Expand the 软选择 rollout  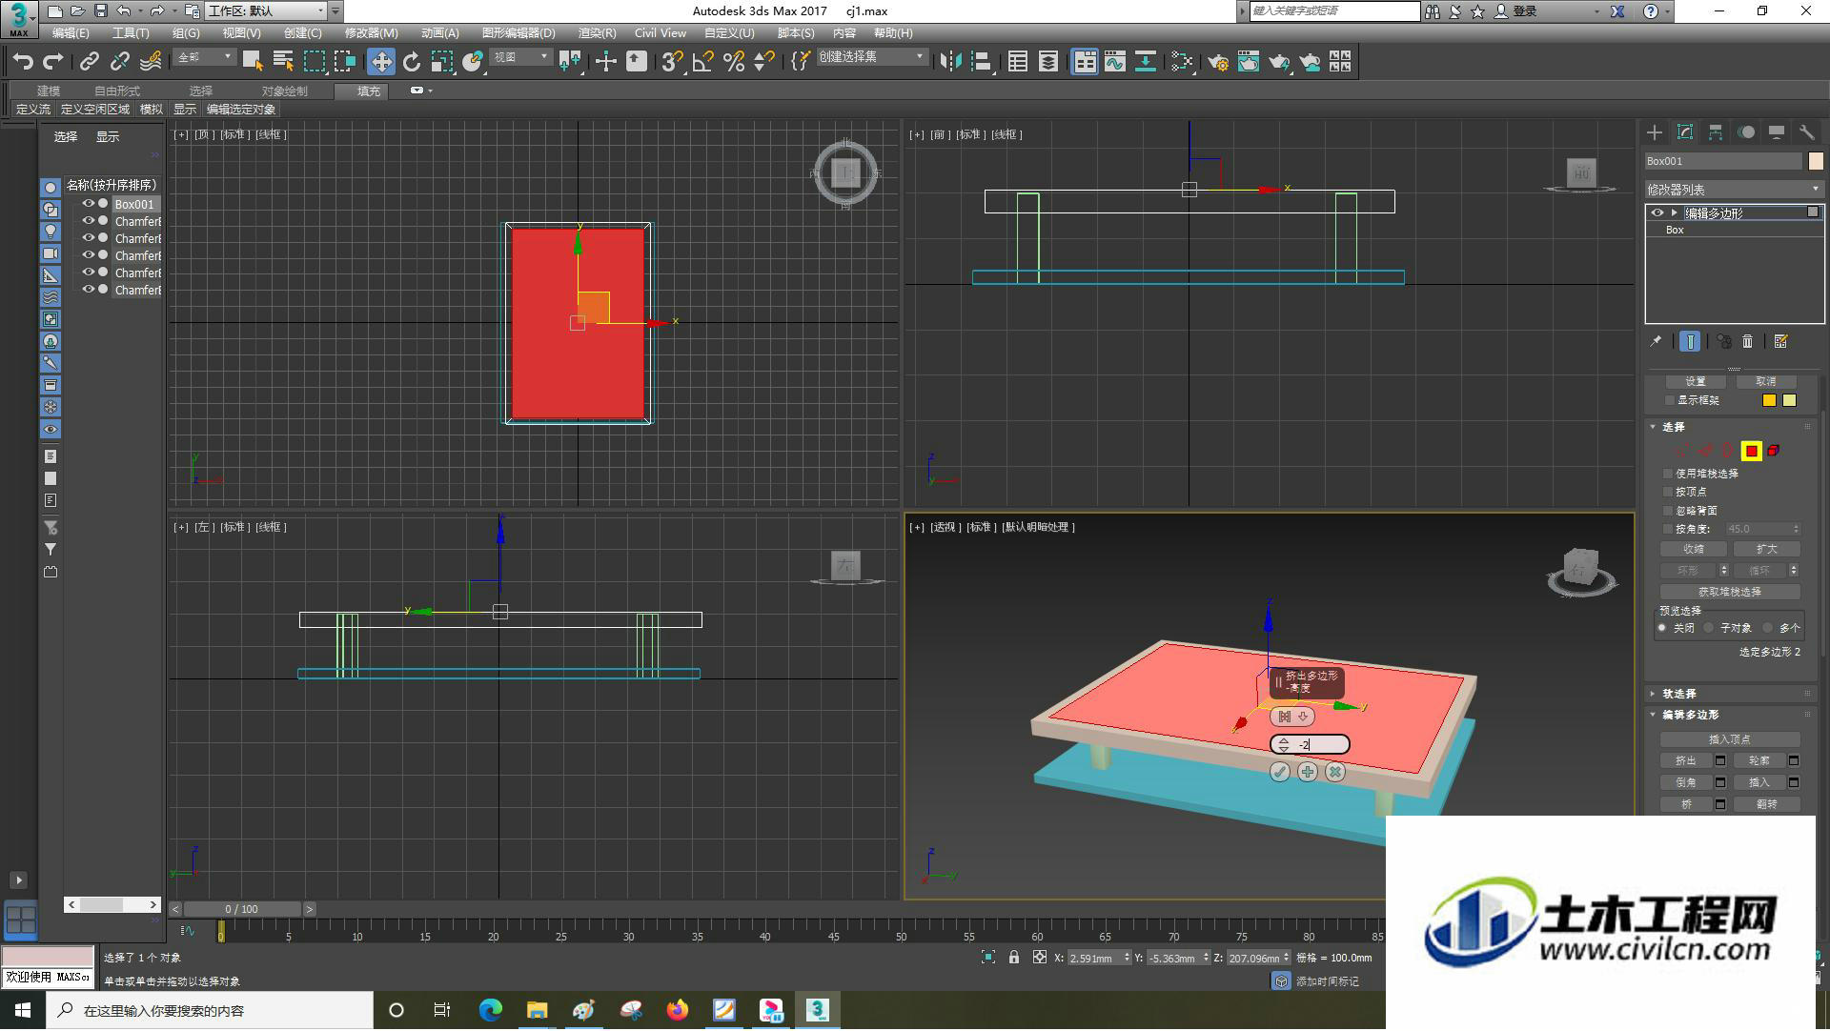[x=1654, y=694]
